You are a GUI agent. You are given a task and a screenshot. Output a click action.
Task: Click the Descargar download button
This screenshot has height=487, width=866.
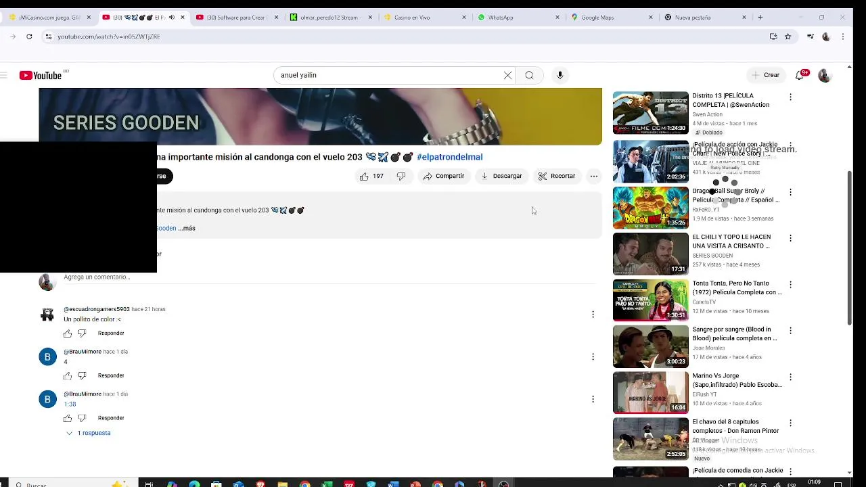501,176
